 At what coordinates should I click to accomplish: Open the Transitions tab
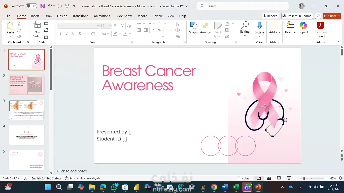(80, 16)
